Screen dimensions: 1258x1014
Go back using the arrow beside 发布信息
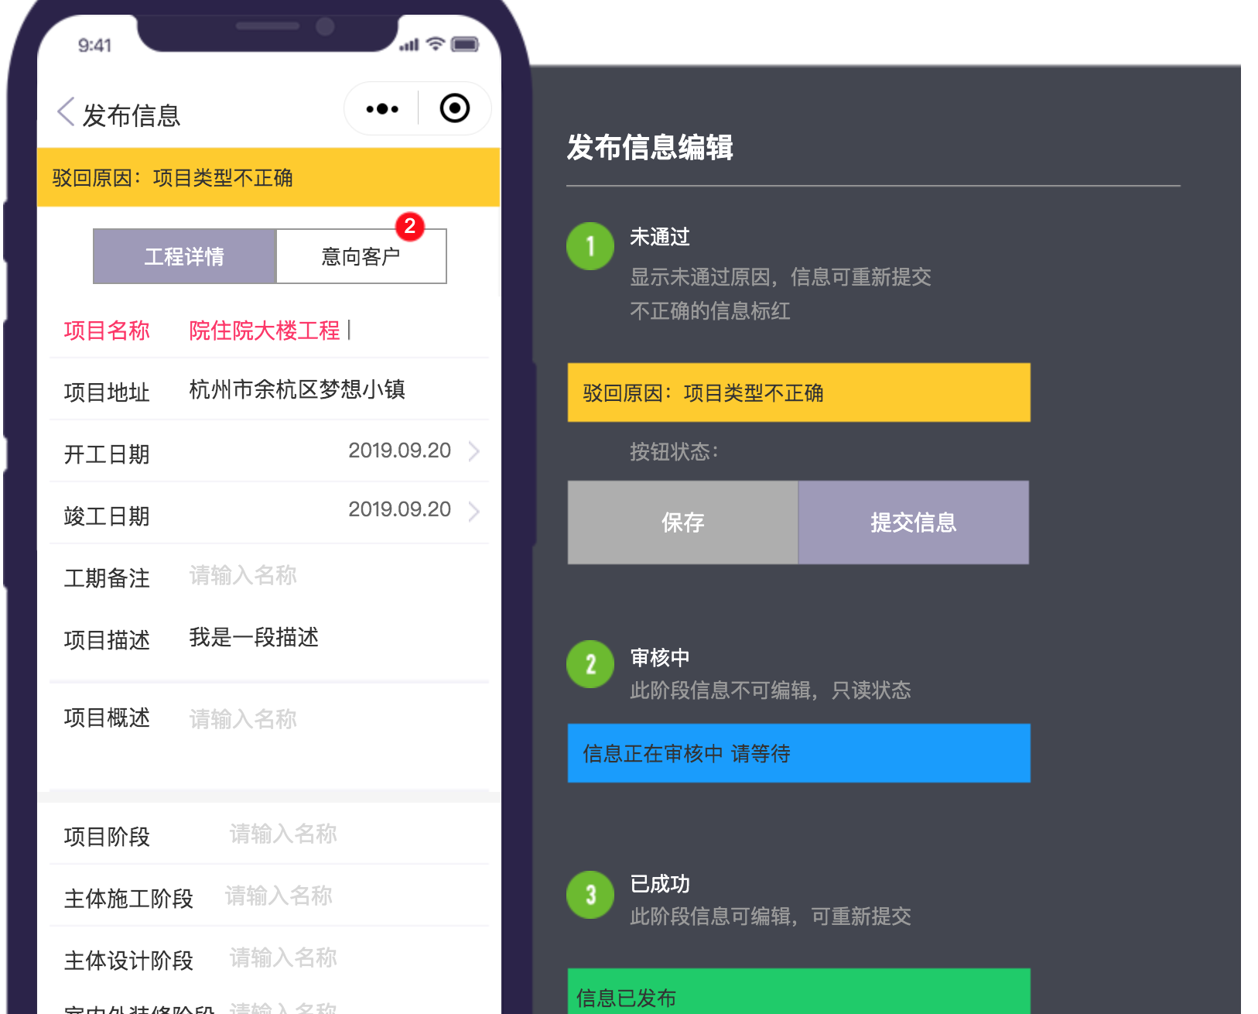[67, 113]
